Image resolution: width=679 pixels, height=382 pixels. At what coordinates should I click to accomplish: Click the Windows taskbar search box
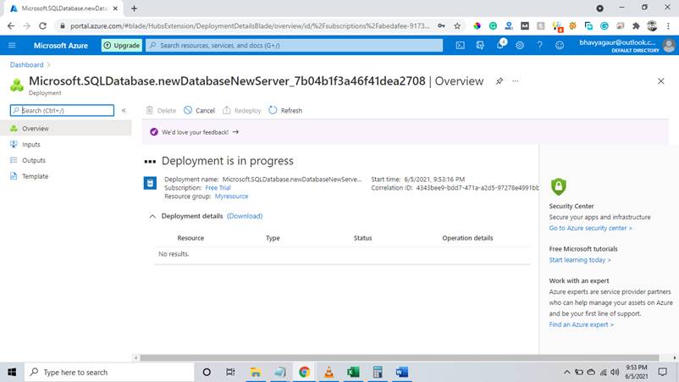109,372
